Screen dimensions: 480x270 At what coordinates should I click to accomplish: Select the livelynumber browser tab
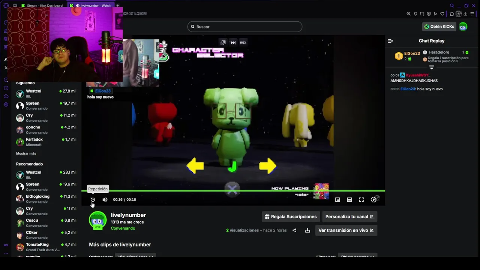[90, 6]
